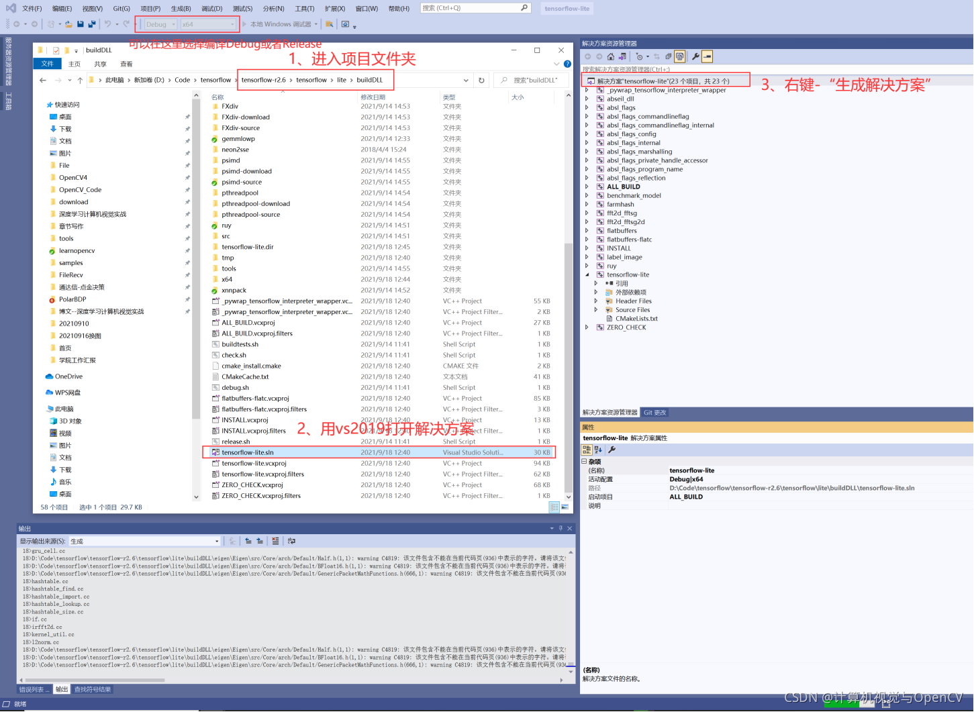
Task: Click Explorer up-one-level arrow
Action: click(80, 81)
